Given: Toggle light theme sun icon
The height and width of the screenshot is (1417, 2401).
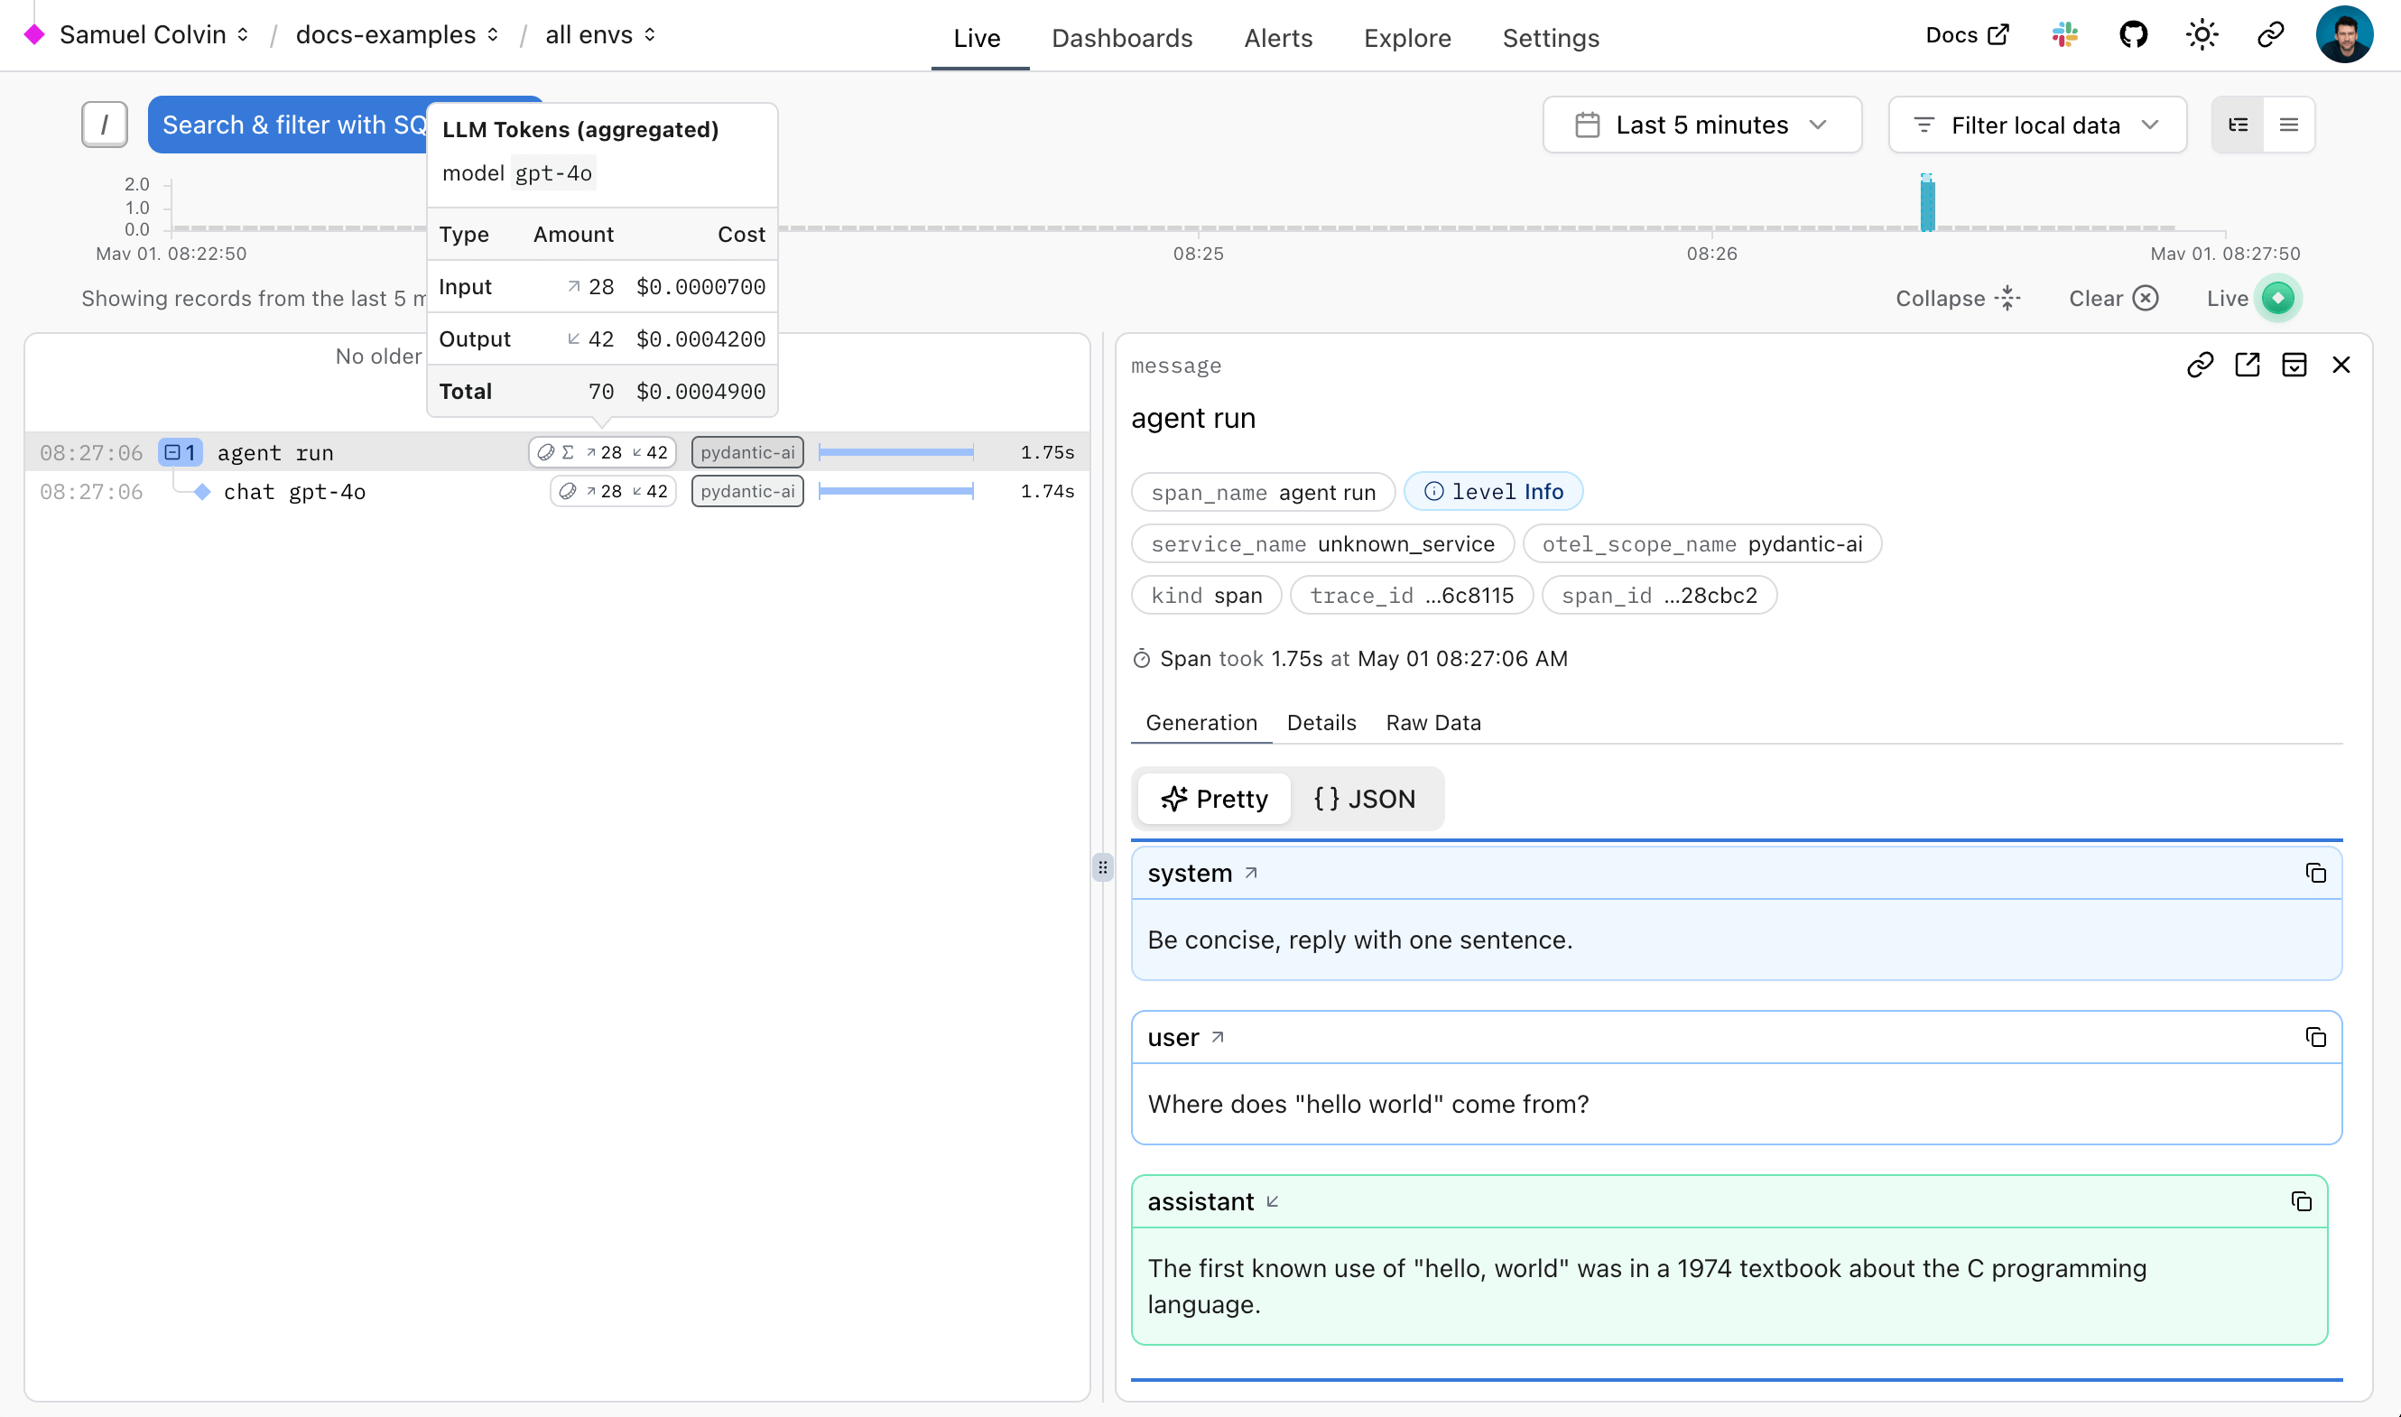Looking at the screenshot, I should (2202, 35).
